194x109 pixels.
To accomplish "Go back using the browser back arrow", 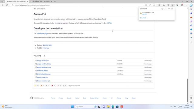I will click(x=3, y=5).
